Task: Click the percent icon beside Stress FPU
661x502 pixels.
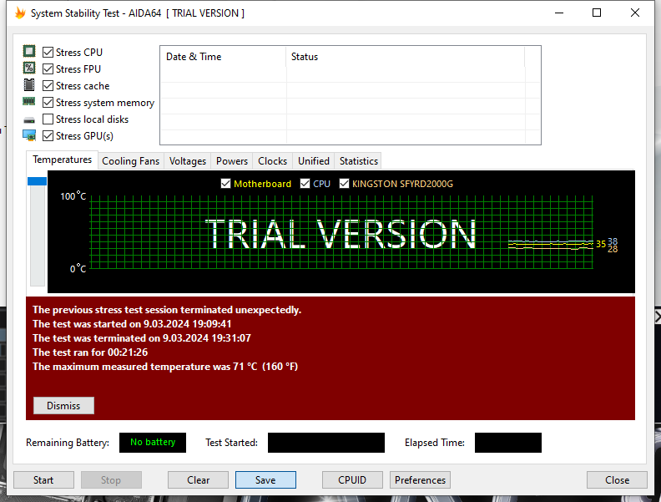Action: pos(29,68)
